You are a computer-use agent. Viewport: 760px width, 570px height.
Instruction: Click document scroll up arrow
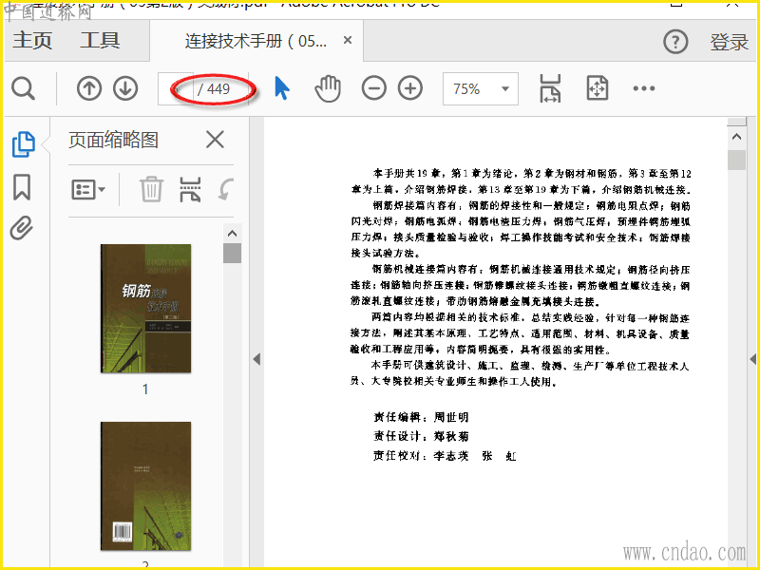coord(737,137)
